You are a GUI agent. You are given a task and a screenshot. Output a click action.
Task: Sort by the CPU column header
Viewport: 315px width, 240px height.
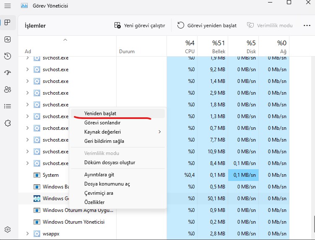[182, 46]
